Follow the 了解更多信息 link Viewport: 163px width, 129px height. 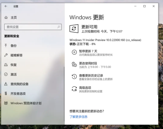(79, 117)
